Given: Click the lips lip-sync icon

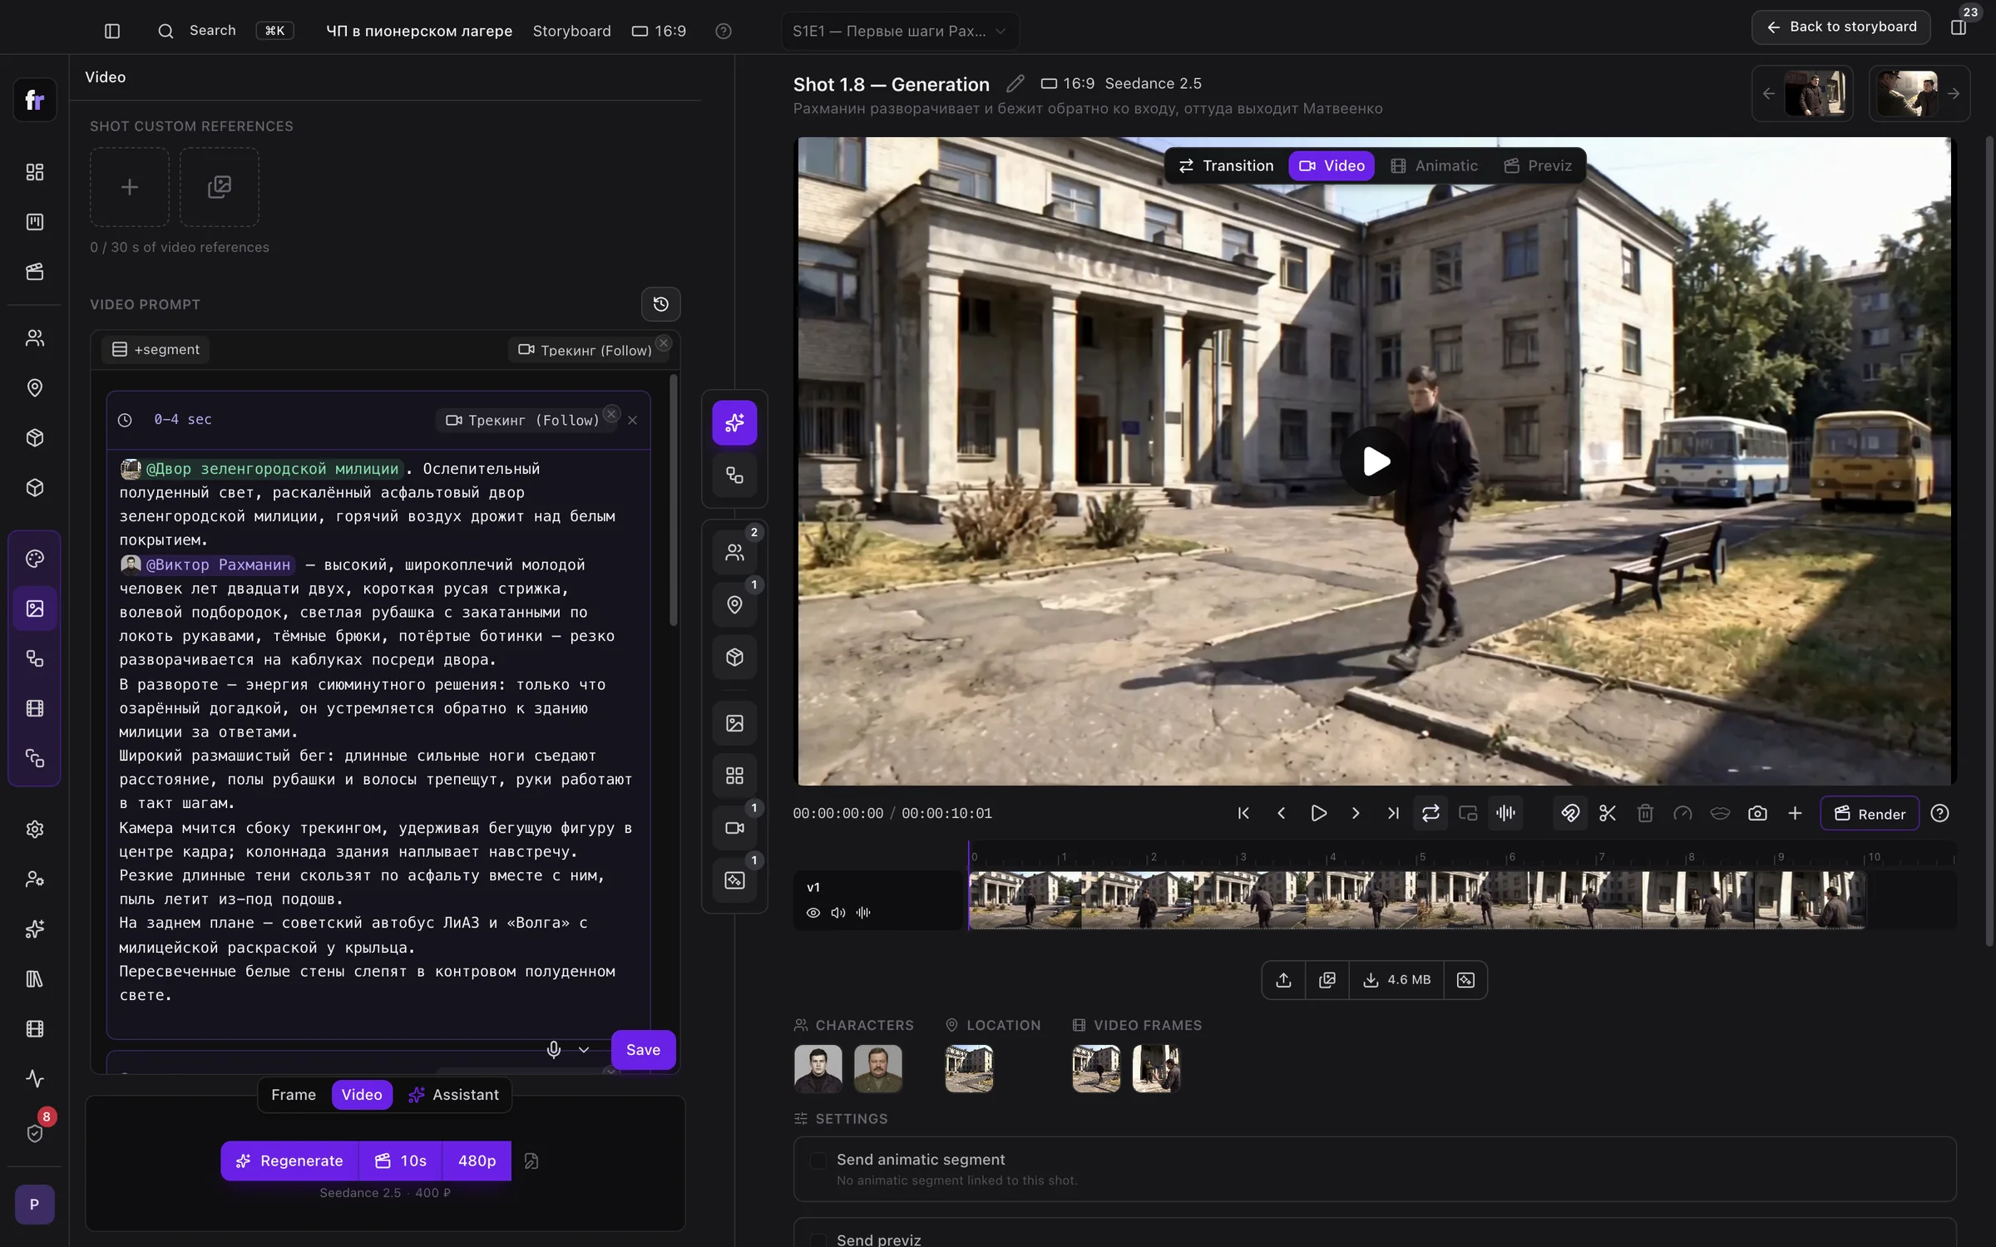Looking at the screenshot, I should [1720, 813].
